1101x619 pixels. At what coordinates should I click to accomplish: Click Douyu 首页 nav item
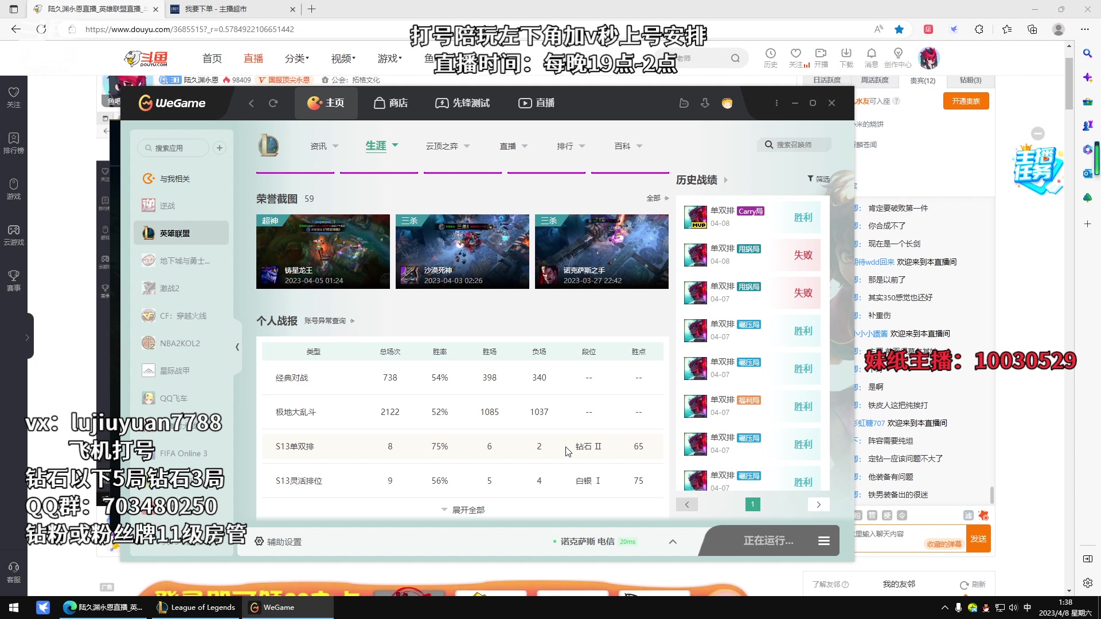click(212, 58)
